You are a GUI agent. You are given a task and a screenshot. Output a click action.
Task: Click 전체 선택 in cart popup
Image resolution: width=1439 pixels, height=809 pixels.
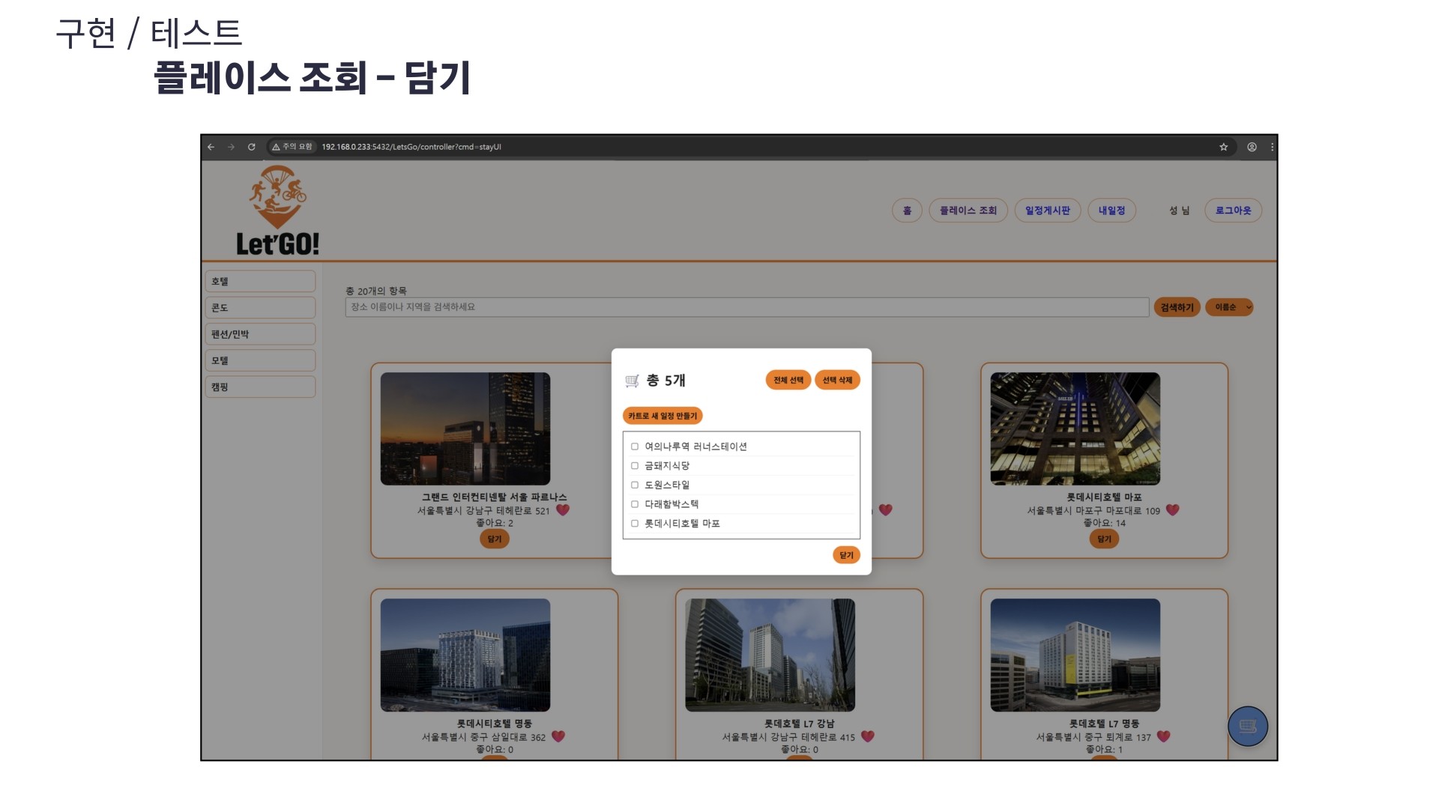(x=788, y=381)
